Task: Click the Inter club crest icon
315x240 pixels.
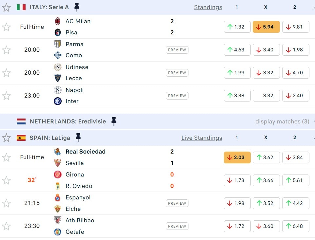Action: click(x=58, y=101)
